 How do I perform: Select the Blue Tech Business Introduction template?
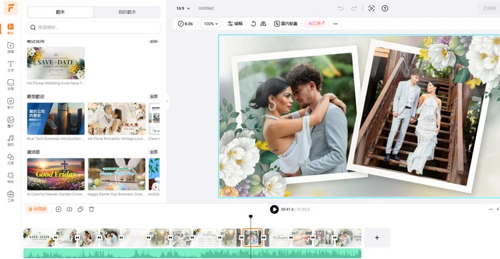pos(56,119)
